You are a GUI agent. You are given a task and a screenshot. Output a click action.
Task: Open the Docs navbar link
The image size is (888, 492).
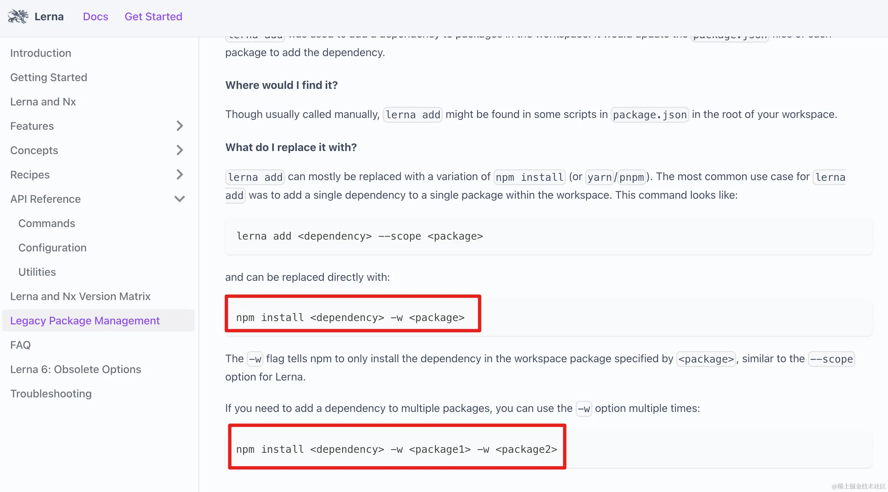tap(96, 17)
